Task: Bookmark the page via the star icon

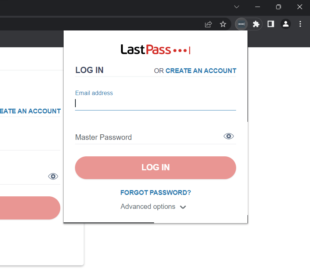Action: click(x=223, y=24)
